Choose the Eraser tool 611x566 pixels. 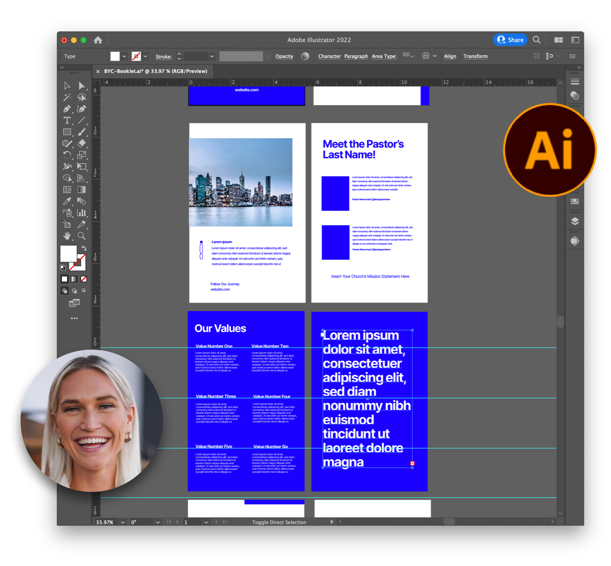(x=82, y=144)
